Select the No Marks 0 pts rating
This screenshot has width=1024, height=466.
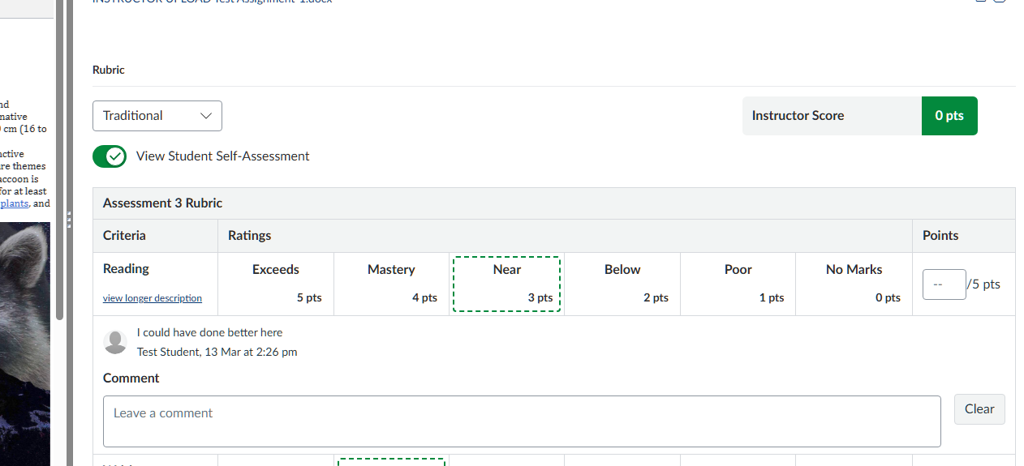pyautogui.click(x=854, y=284)
